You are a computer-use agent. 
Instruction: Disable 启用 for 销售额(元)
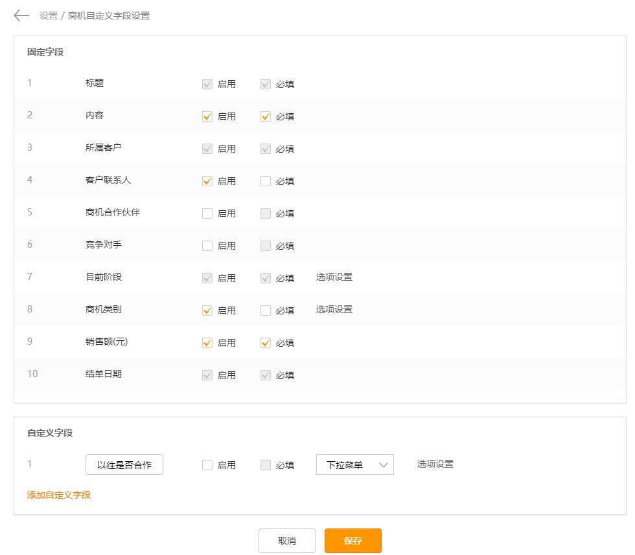point(207,343)
